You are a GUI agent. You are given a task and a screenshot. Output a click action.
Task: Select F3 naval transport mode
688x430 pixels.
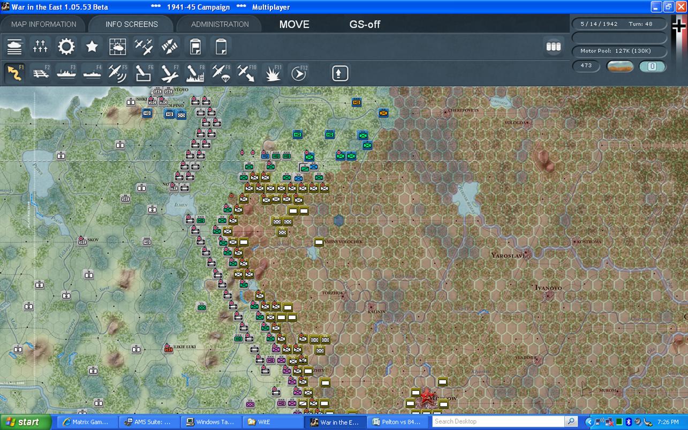tap(66, 73)
